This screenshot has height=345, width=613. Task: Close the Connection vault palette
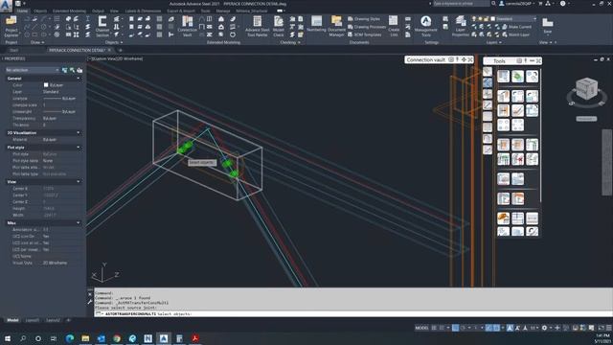[470, 59]
